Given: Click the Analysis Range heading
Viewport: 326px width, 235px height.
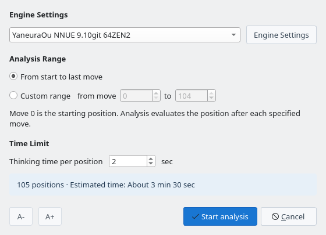Looking at the screenshot, I should (38, 59).
